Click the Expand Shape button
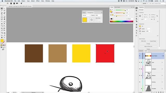The image size is (166, 93). 153,41
